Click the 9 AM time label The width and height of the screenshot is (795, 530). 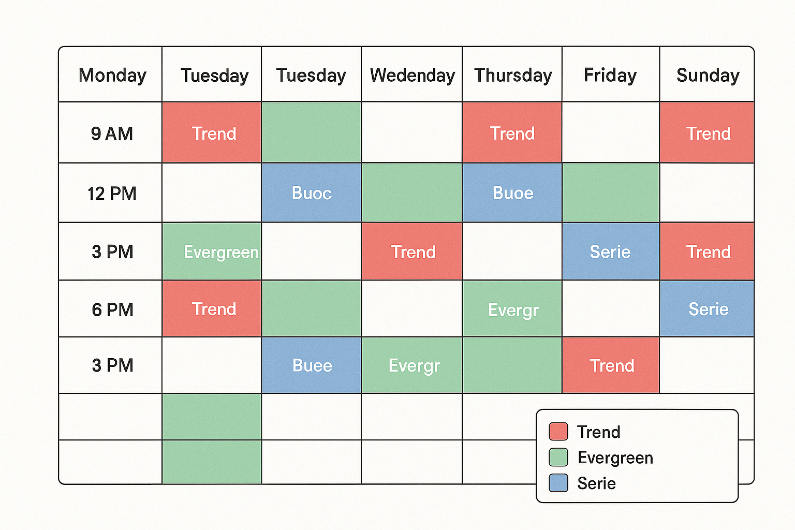[112, 134]
